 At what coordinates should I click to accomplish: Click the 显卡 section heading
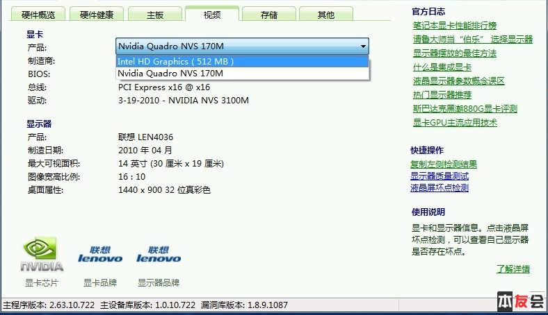pyautogui.click(x=35, y=35)
